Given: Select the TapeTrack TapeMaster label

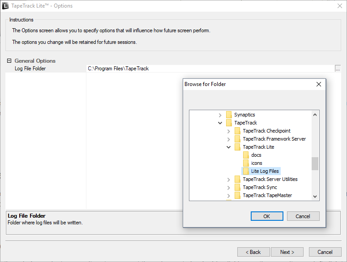Looking at the screenshot, I should (x=267, y=195).
